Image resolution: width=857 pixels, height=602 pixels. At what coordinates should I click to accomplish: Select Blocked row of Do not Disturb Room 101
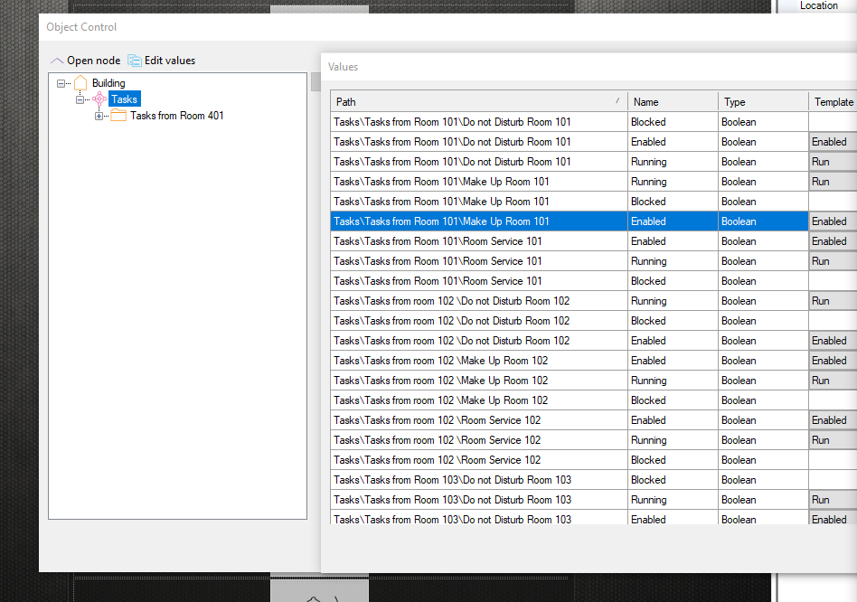click(x=479, y=122)
